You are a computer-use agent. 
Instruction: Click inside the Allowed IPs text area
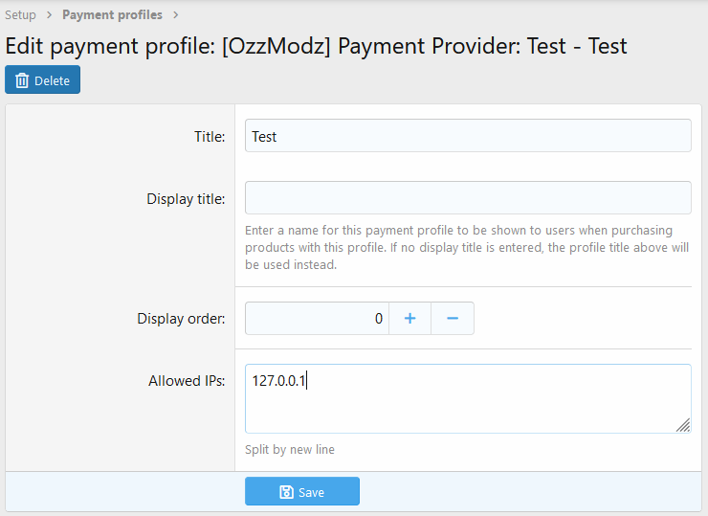tap(467, 398)
